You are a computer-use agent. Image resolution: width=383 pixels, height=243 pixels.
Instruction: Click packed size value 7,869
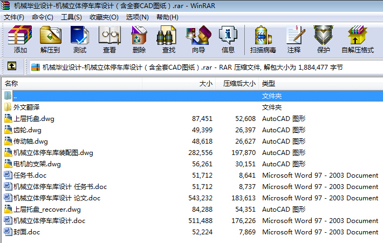(247, 232)
